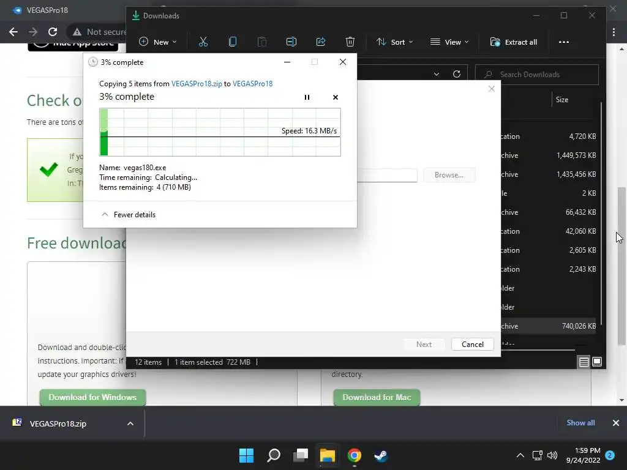Open the VEGASPro18 destination link

point(252,83)
